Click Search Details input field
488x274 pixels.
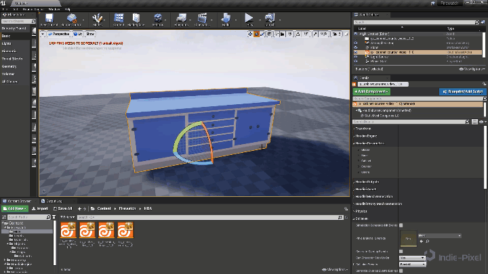411,122
